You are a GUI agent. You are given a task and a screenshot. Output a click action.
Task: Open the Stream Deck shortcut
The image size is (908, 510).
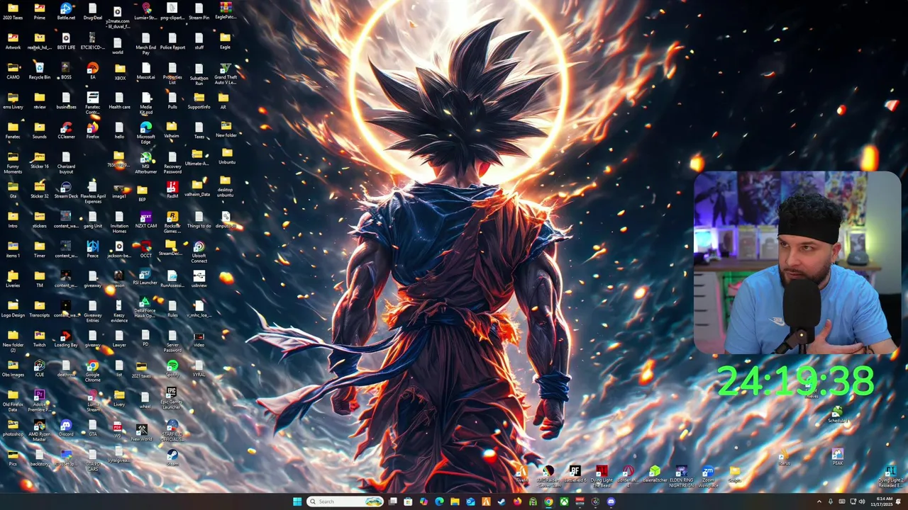(66, 190)
